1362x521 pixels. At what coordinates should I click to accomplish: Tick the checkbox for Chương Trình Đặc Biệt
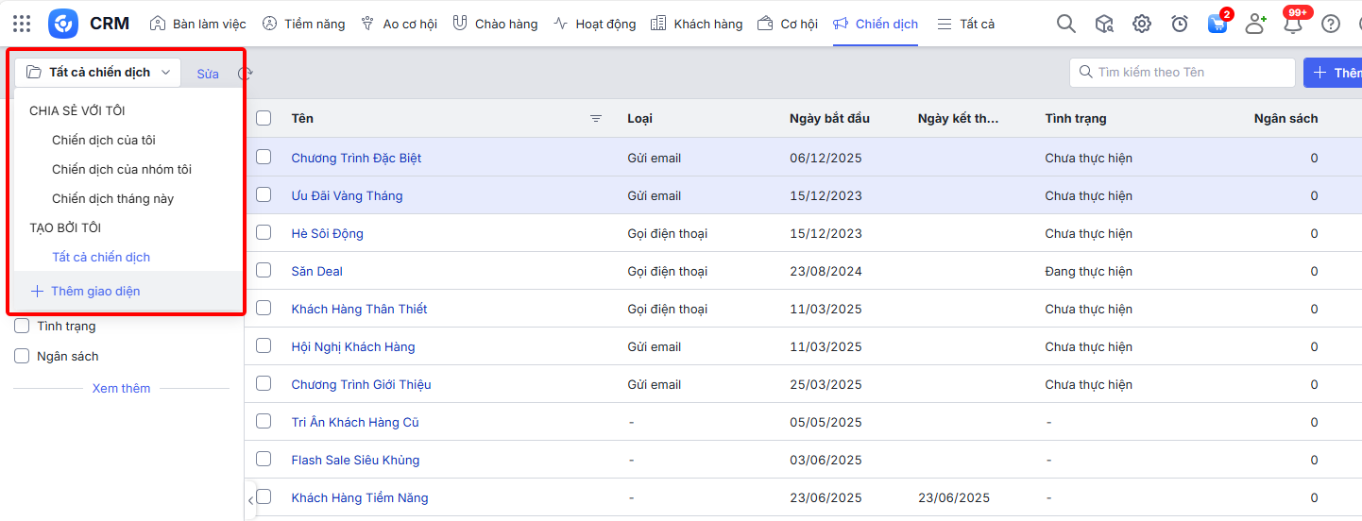pos(264,157)
